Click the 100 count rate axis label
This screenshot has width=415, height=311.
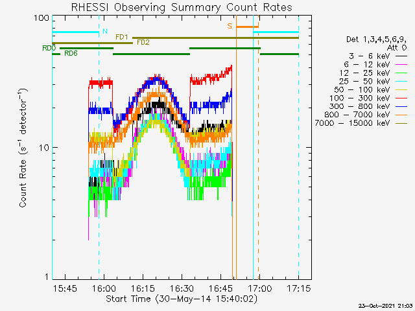[41, 18]
